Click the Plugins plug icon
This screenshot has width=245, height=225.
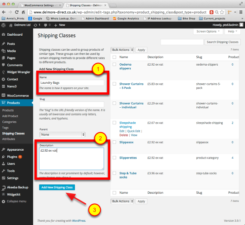click(4, 157)
